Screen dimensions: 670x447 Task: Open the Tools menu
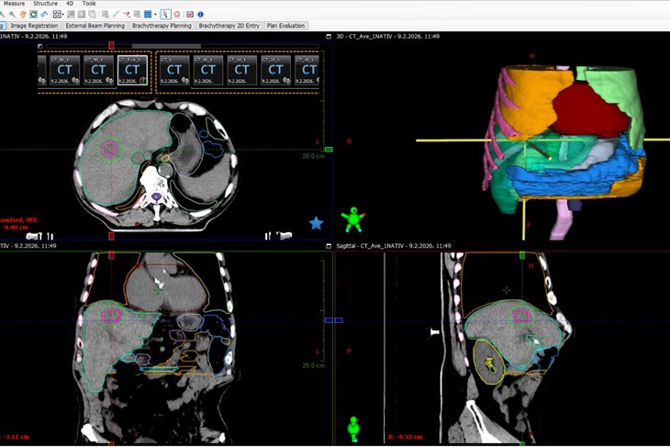89,4
